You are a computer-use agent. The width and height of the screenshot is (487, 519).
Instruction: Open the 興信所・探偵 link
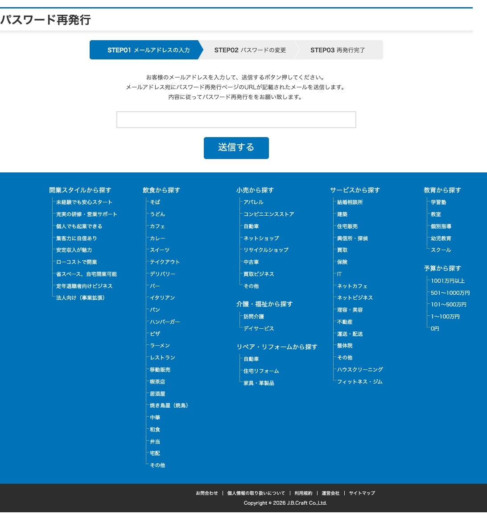pos(352,238)
